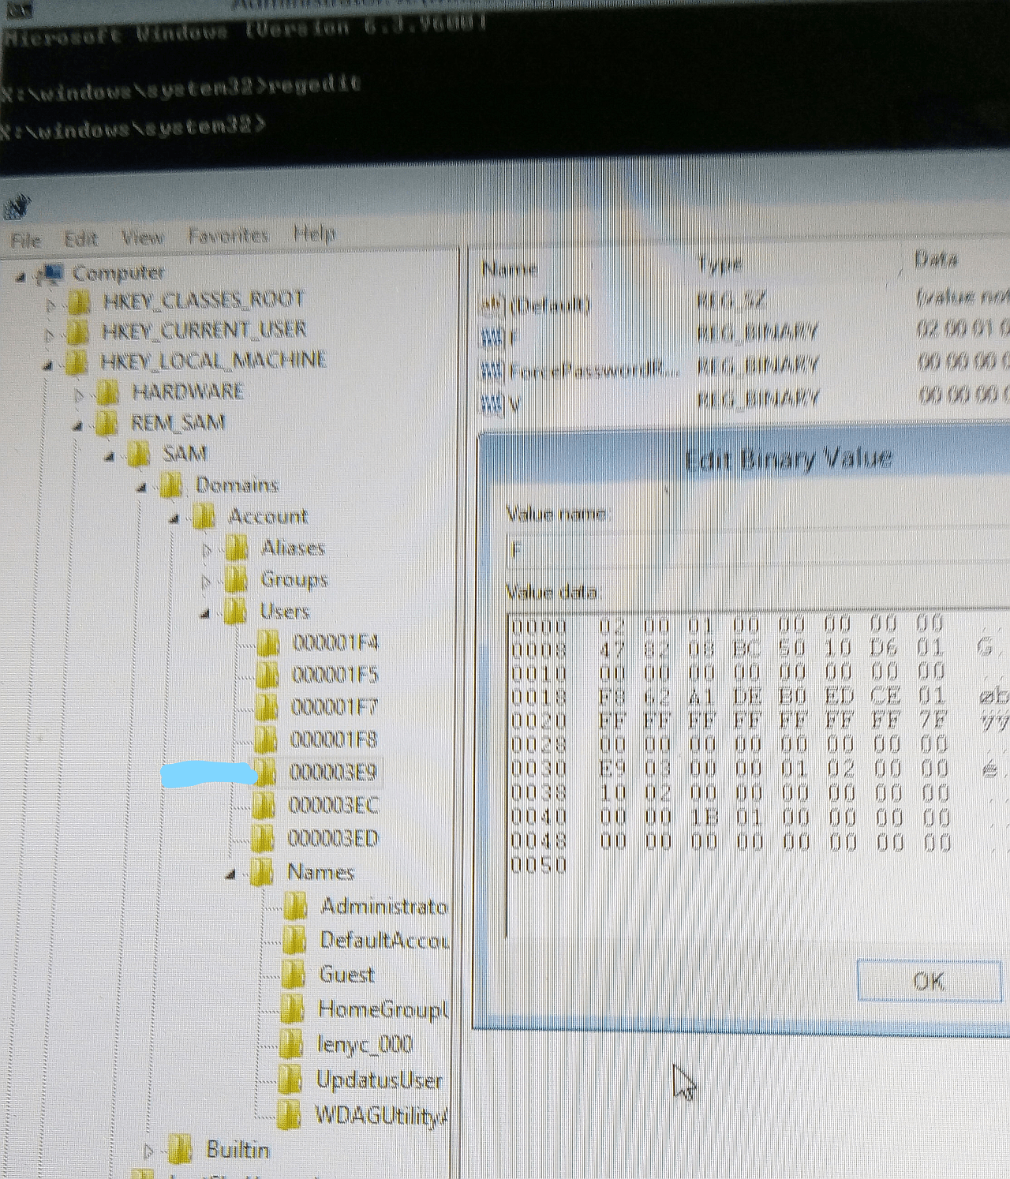
Task: Open the Help menu
Action: click(314, 233)
